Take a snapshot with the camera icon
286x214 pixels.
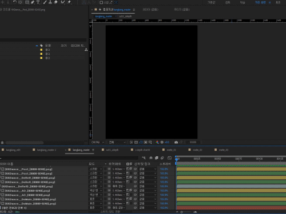click(176, 142)
